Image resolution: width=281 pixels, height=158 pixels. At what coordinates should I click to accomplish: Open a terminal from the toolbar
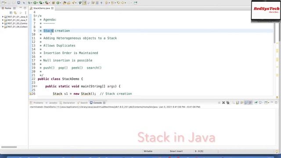tap(18, 3)
